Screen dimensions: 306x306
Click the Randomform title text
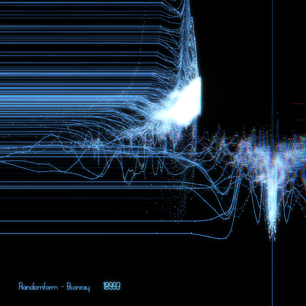click(x=39, y=287)
